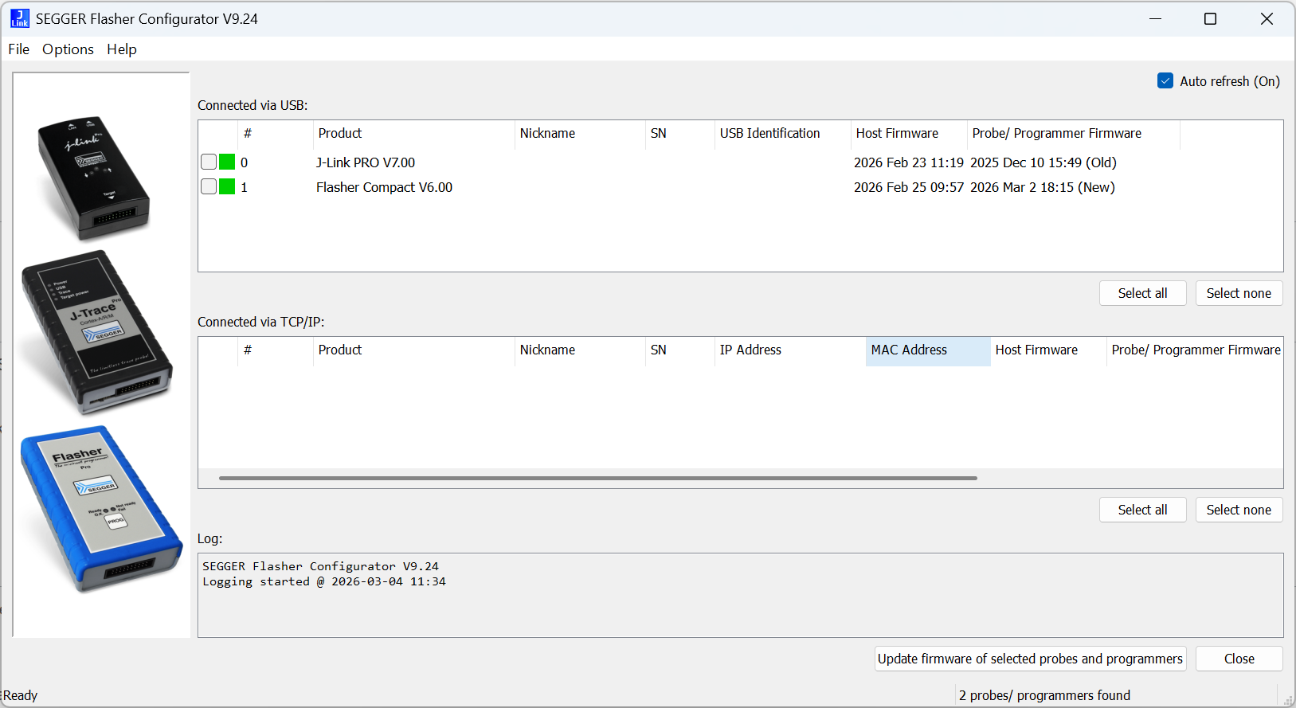Viewport: 1296px width, 708px height.
Task: Click the J-Trace probe image
Action: point(96,333)
